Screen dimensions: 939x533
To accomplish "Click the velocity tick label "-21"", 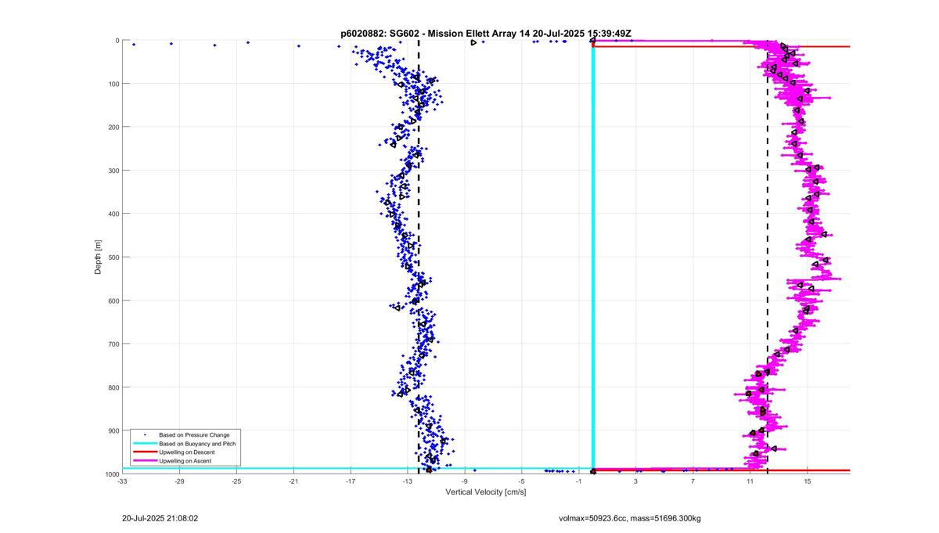I will 293,482.
